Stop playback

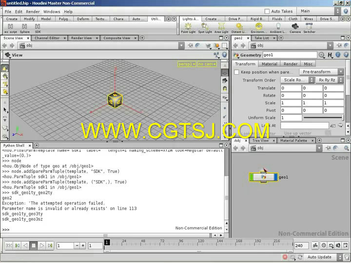tap(34, 245)
